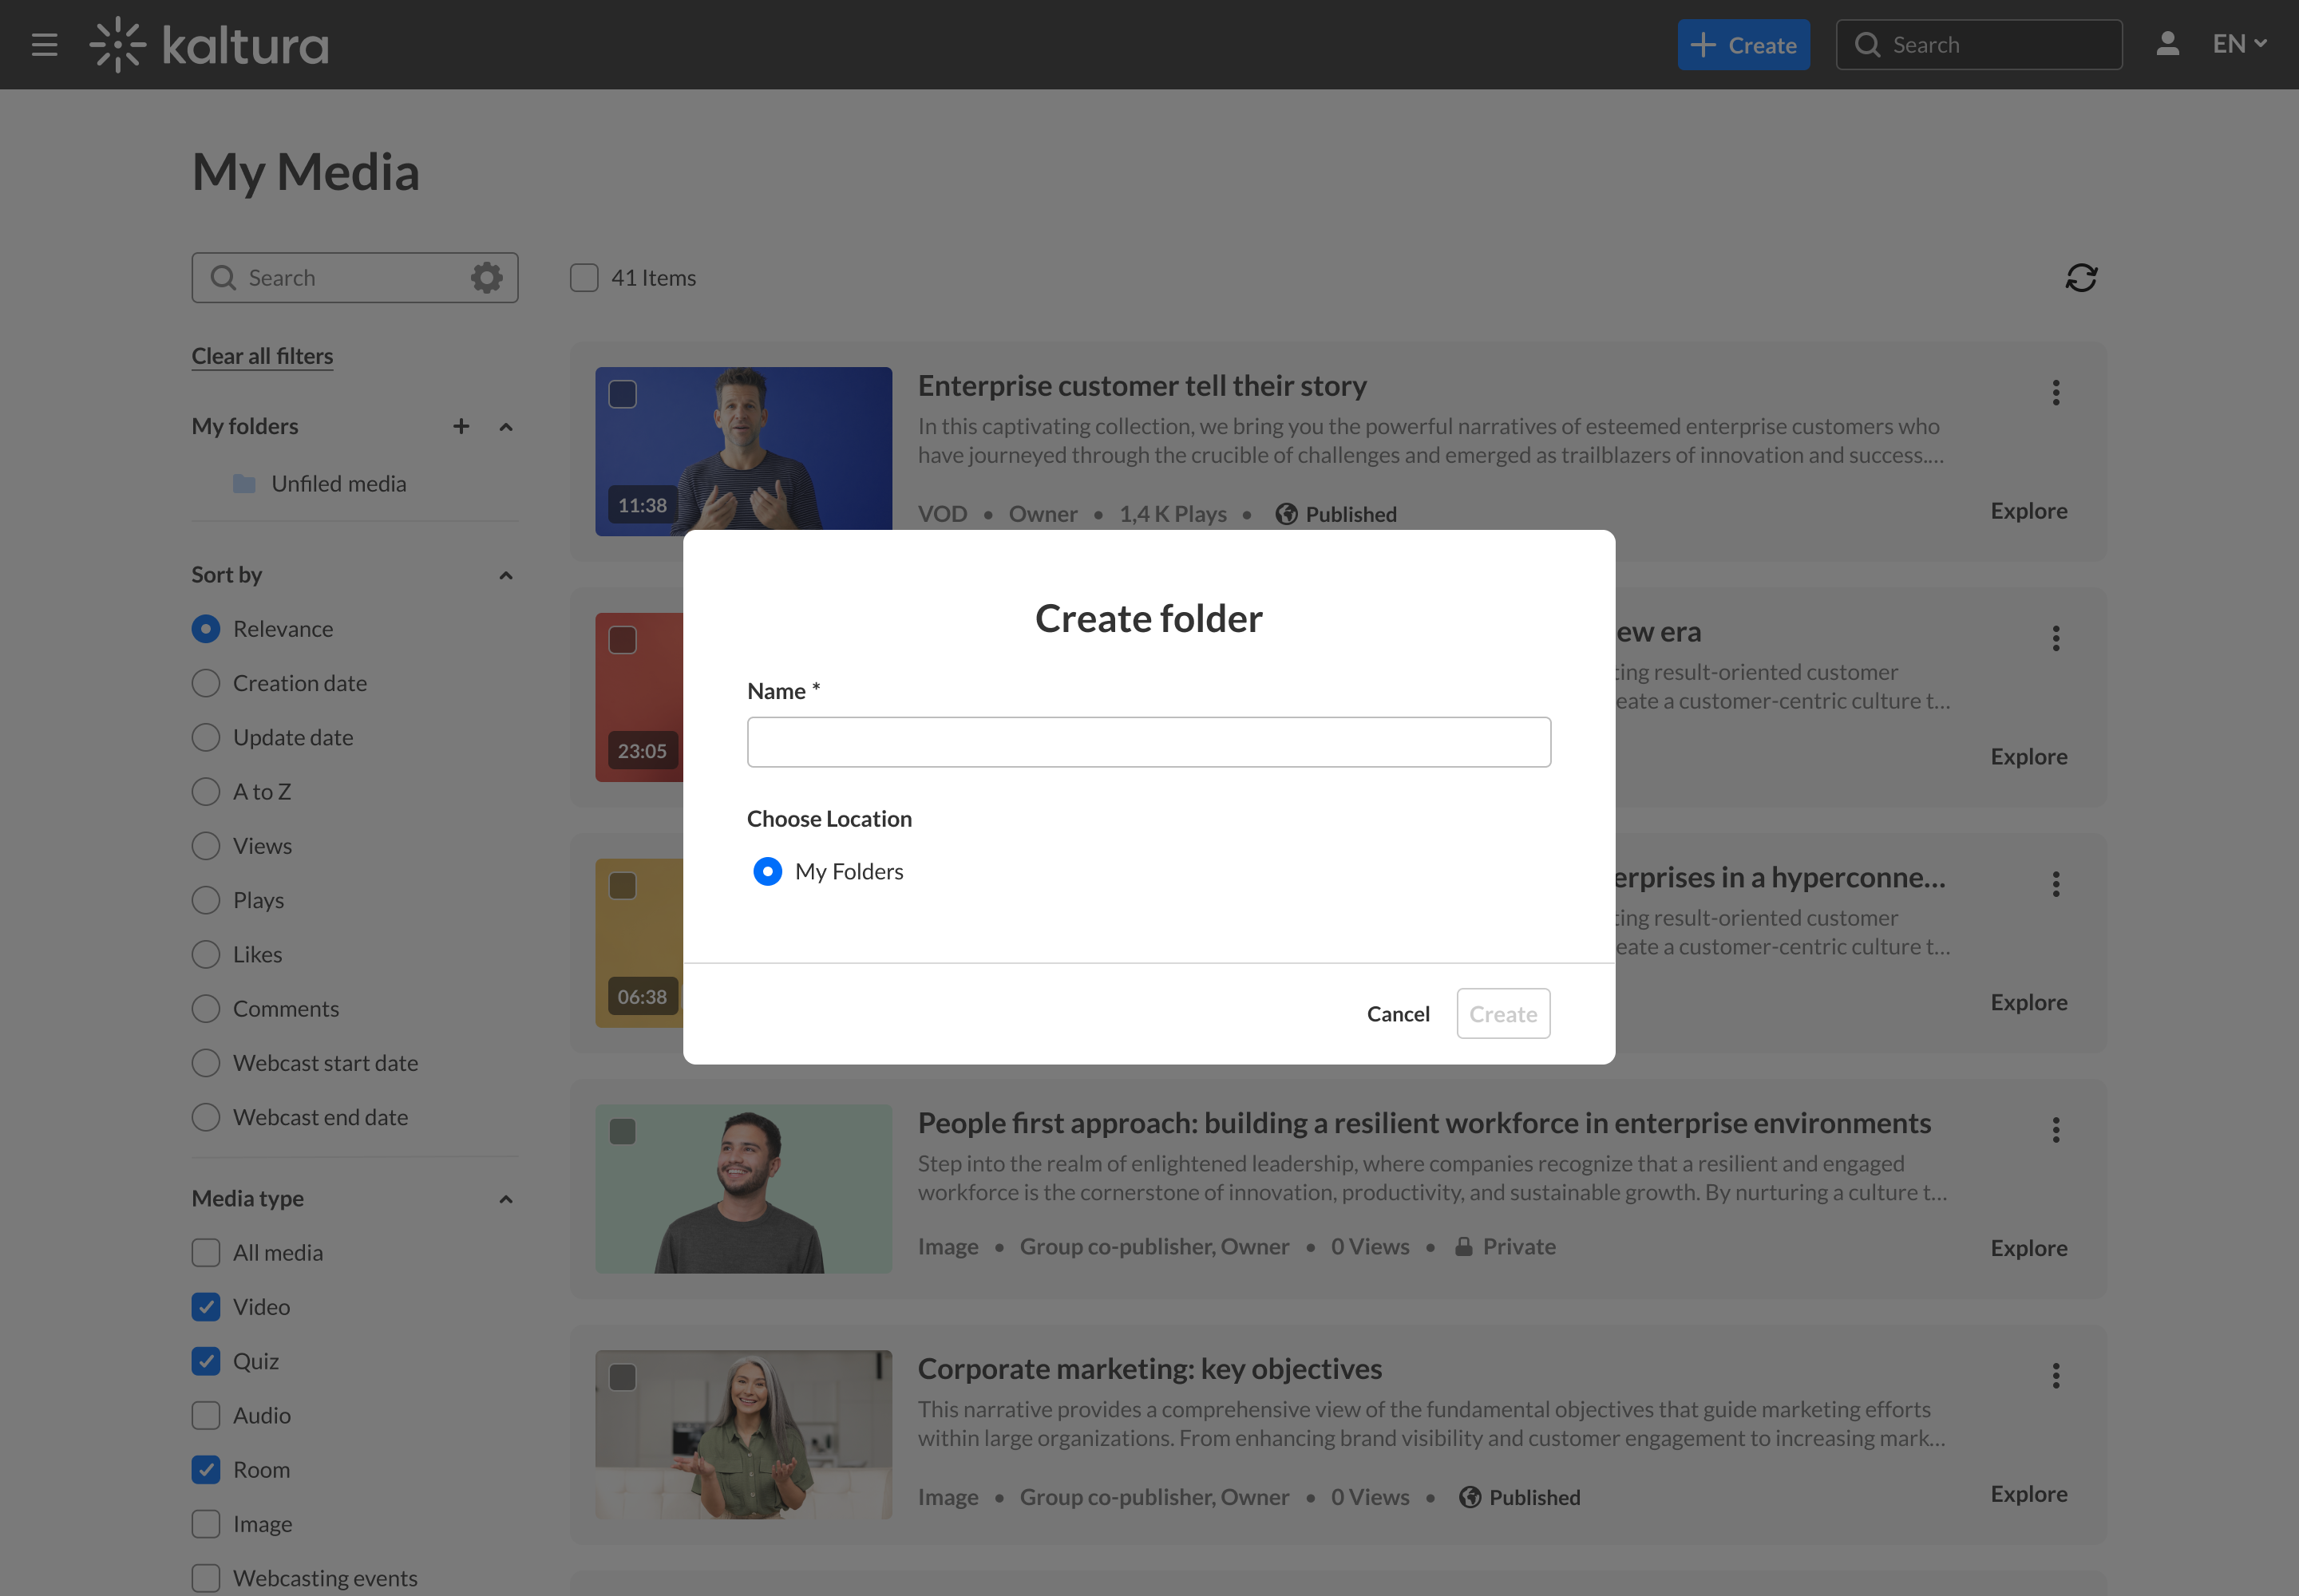Sort media by Creation date

tap(206, 683)
